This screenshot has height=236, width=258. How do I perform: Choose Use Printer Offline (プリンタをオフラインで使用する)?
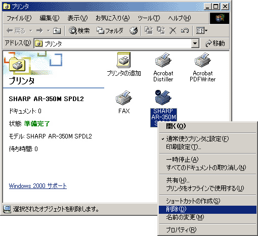[x=207, y=188]
